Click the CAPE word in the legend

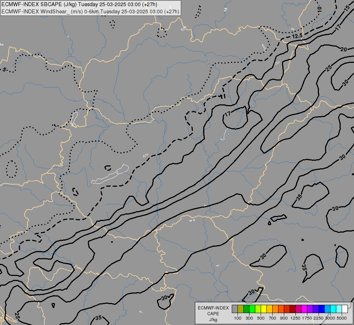point(213,314)
